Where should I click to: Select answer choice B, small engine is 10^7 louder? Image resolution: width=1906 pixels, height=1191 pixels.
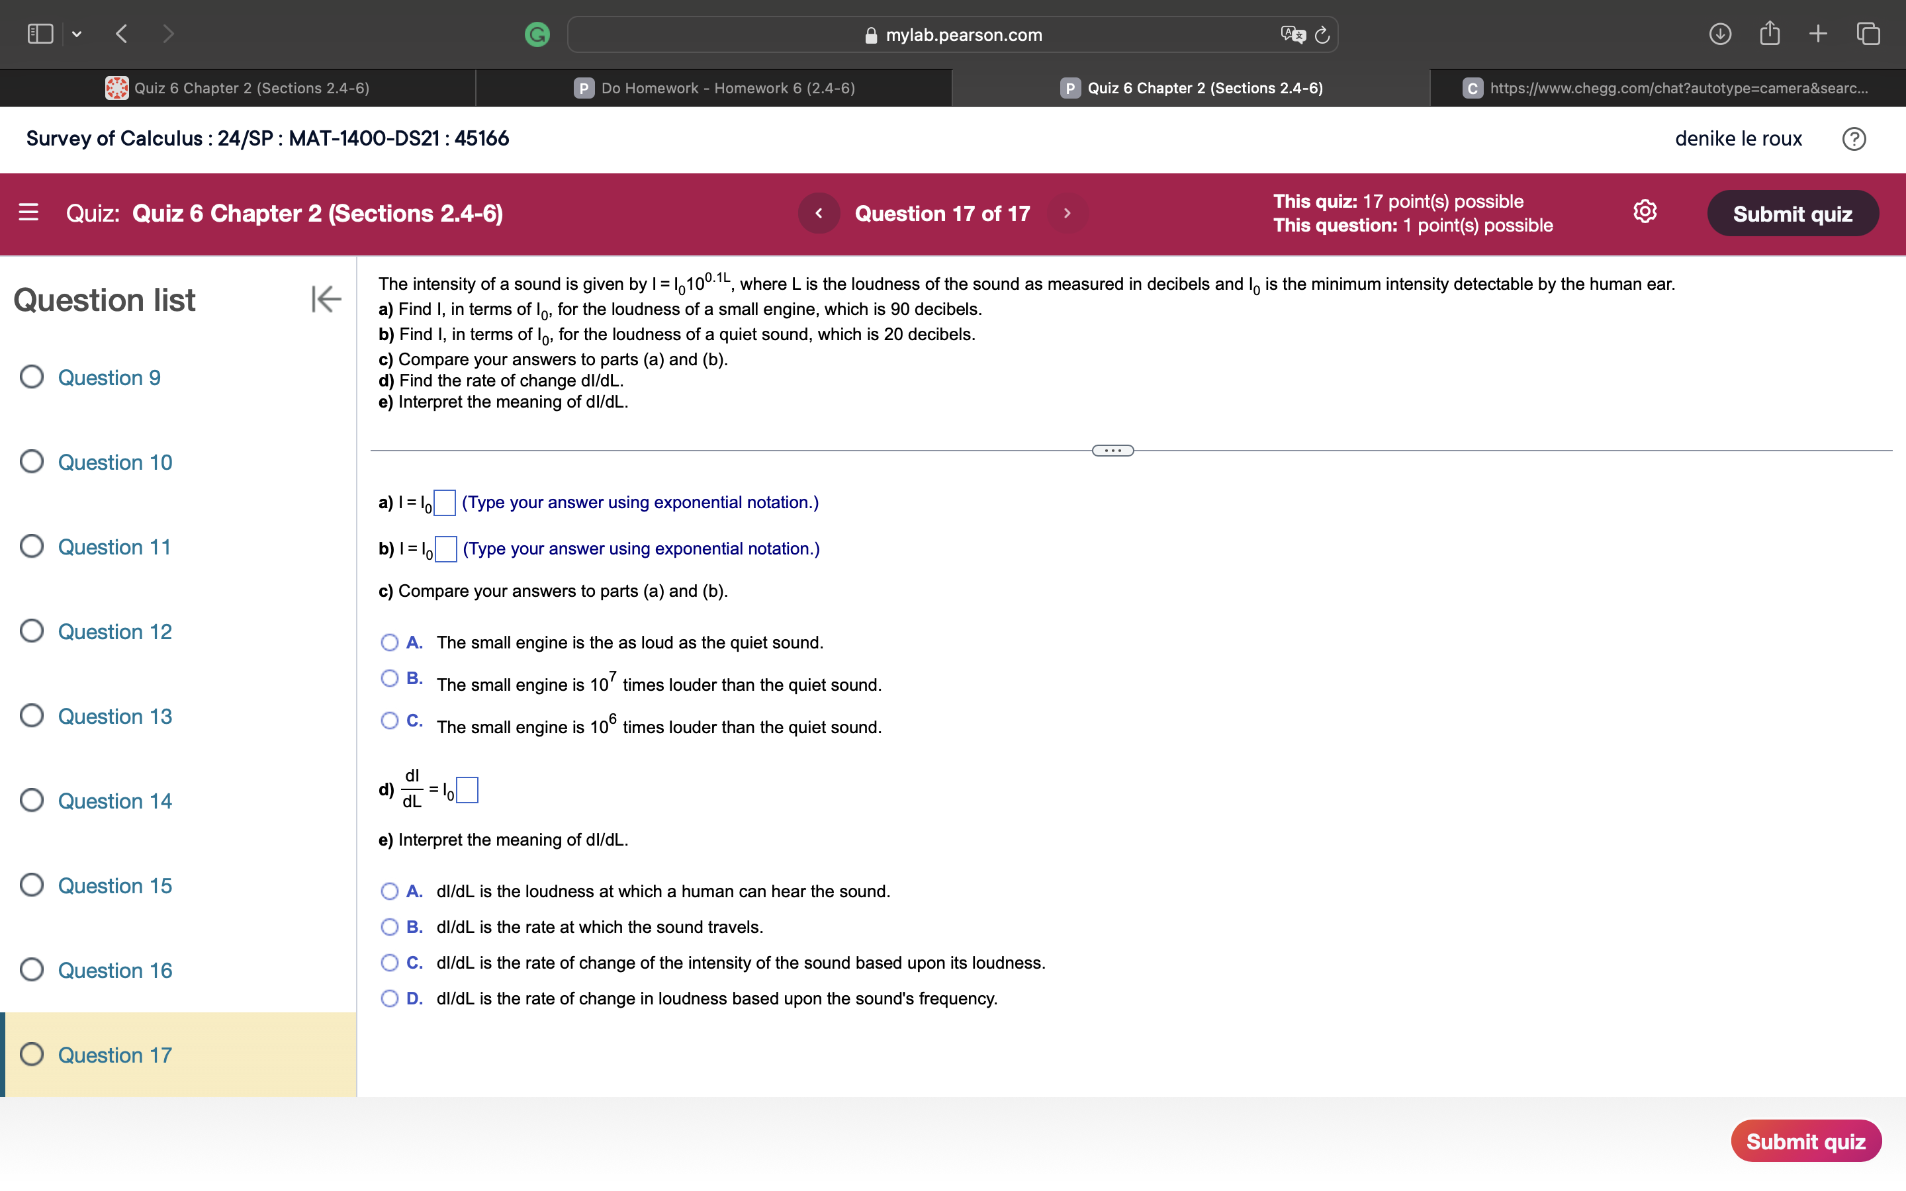pos(390,678)
